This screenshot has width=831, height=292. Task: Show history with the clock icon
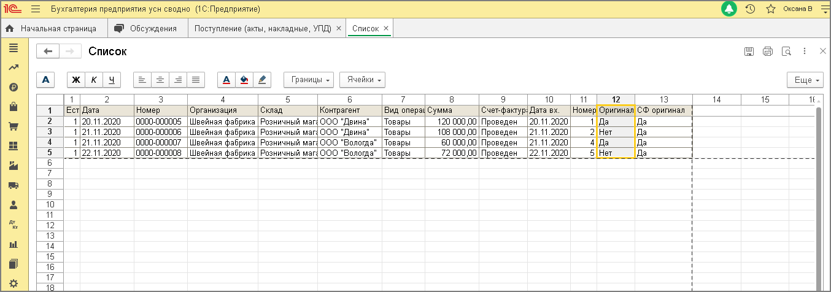[750, 9]
